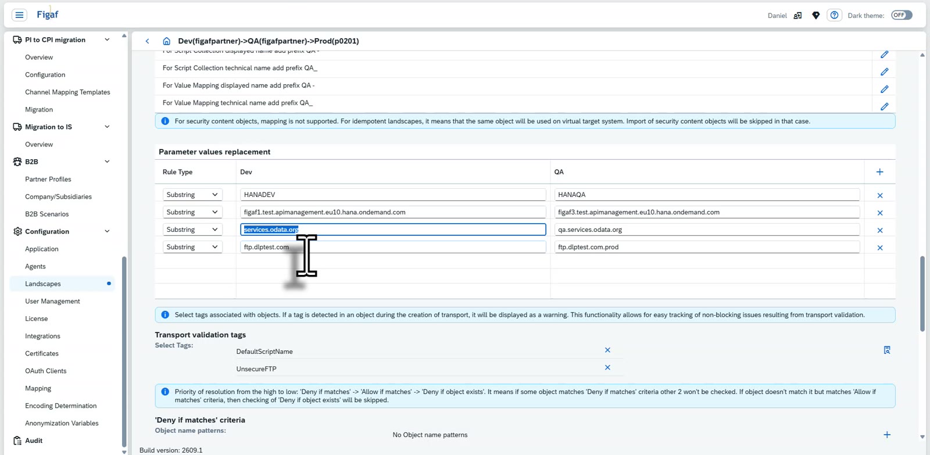Collapse the B2B section
Image resolution: width=930 pixels, height=455 pixels.
pos(107,162)
